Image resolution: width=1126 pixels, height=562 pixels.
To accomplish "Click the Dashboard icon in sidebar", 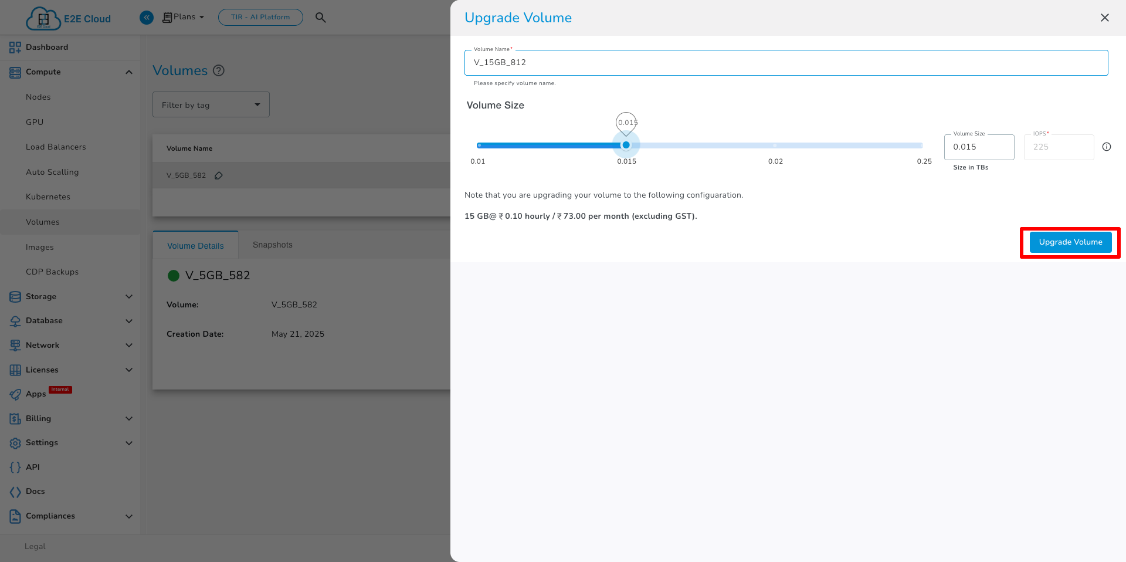I will [15, 48].
